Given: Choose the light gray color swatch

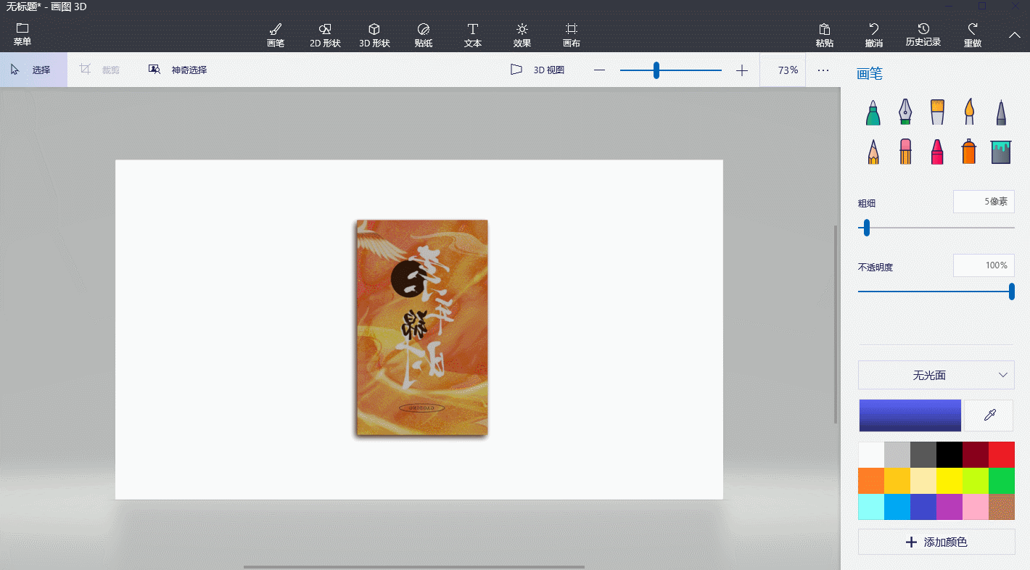Looking at the screenshot, I should pyautogui.click(x=897, y=455).
